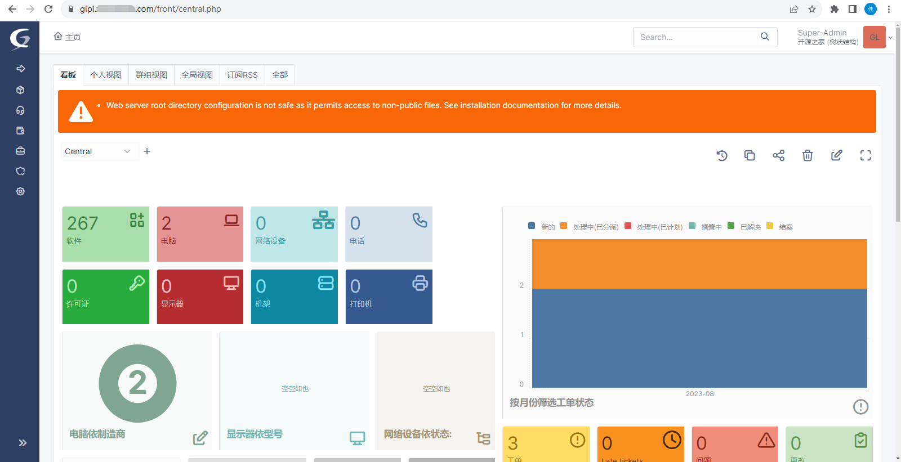The image size is (901, 462).
Task: Open the arrow search menu icon in sidebar
Action: coord(21,69)
